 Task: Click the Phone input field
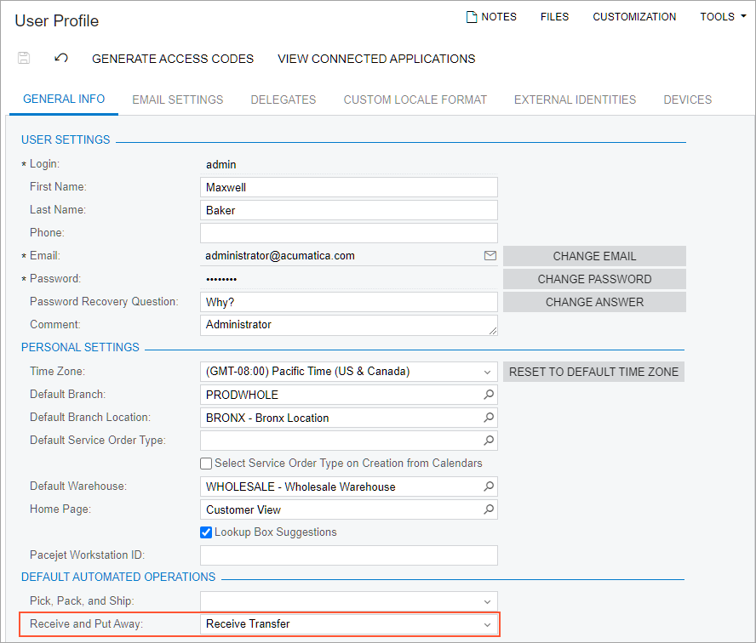coord(348,233)
